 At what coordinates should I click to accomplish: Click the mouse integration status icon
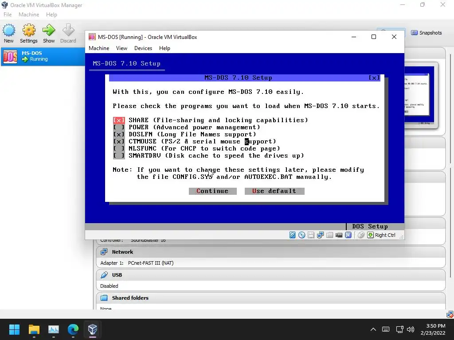click(x=361, y=235)
